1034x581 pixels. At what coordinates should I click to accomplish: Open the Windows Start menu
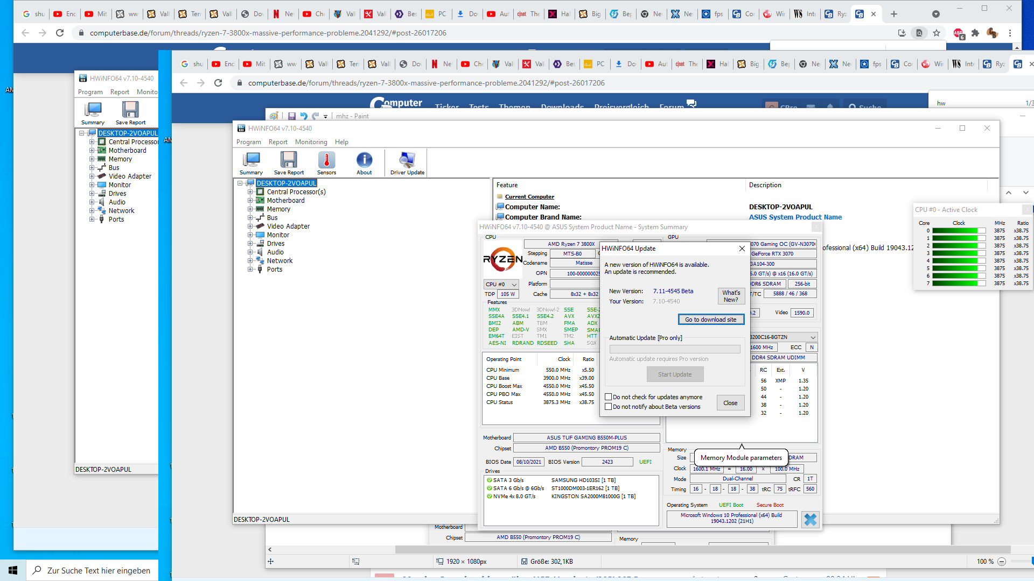click(13, 570)
